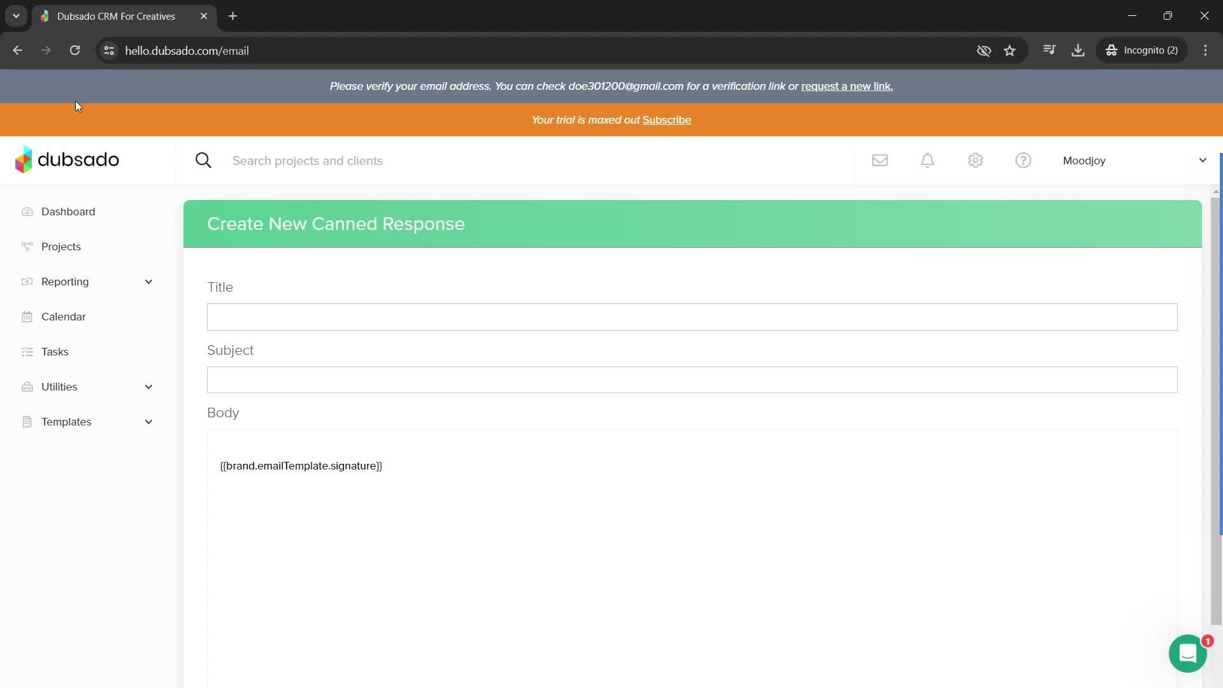Click the Reporting sidebar icon
This screenshot has height=688, width=1223.
coord(27,282)
